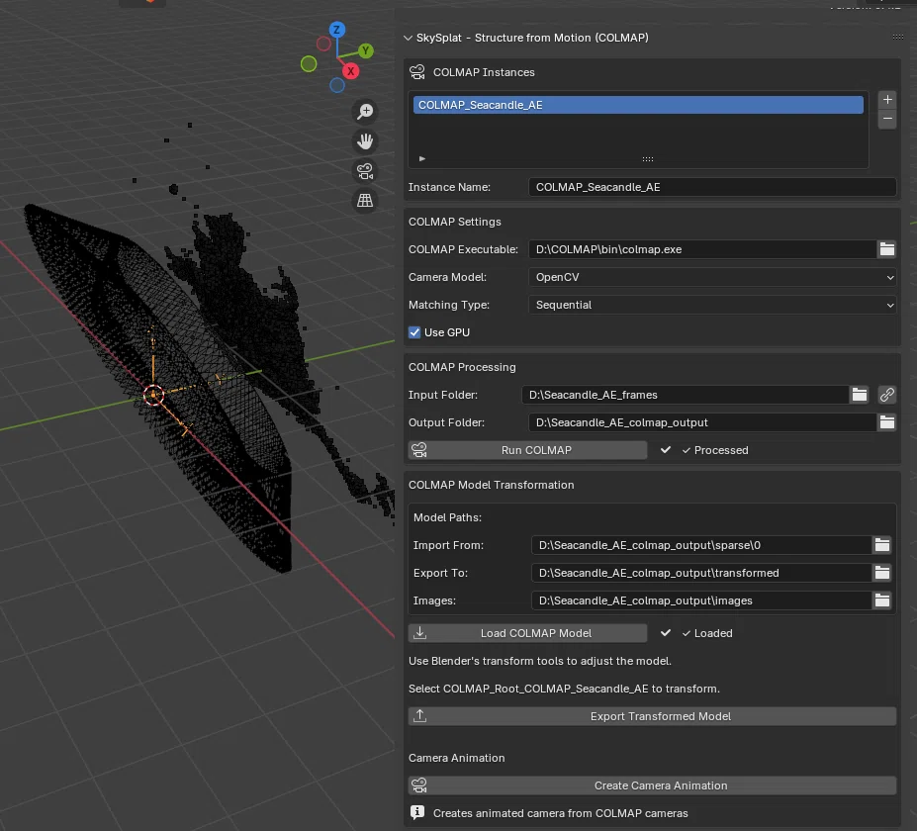Click the Processed status text
This screenshot has width=917, height=831.
tap(721, 450)
